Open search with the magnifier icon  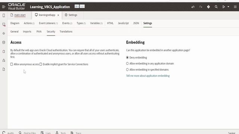216,7
